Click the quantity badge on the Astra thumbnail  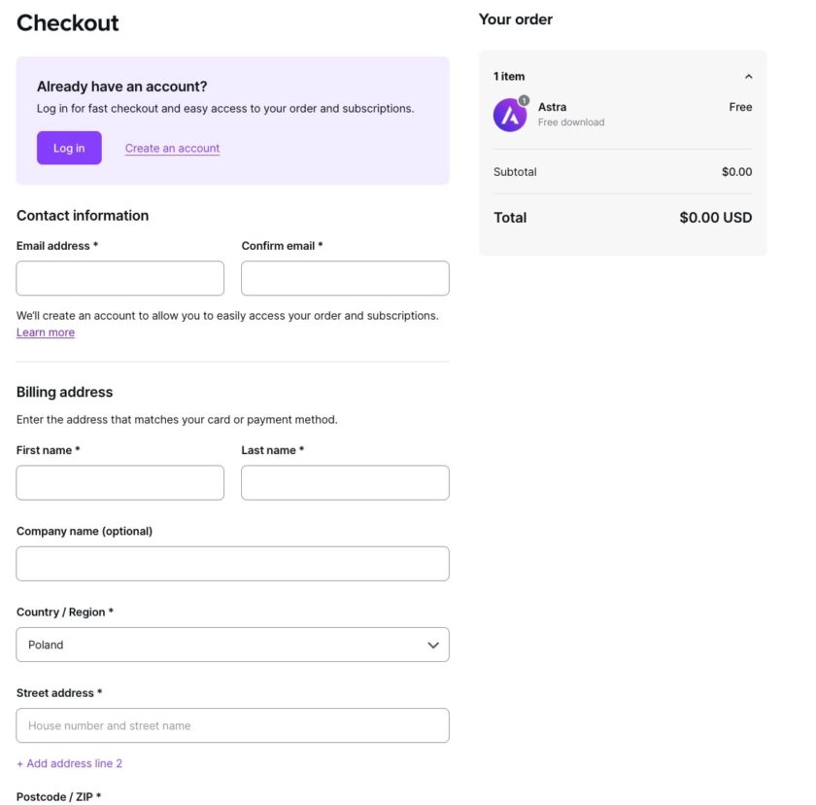(x=522, y=99)
